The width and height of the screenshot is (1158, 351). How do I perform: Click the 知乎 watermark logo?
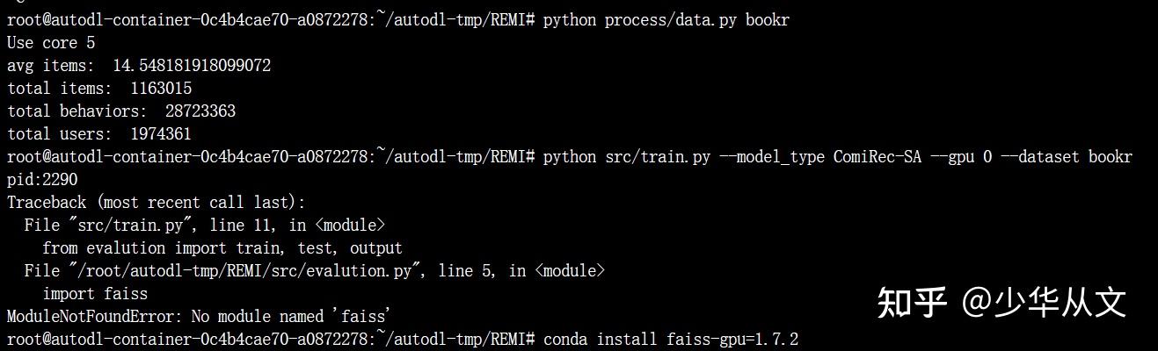[x=912, y=303]
